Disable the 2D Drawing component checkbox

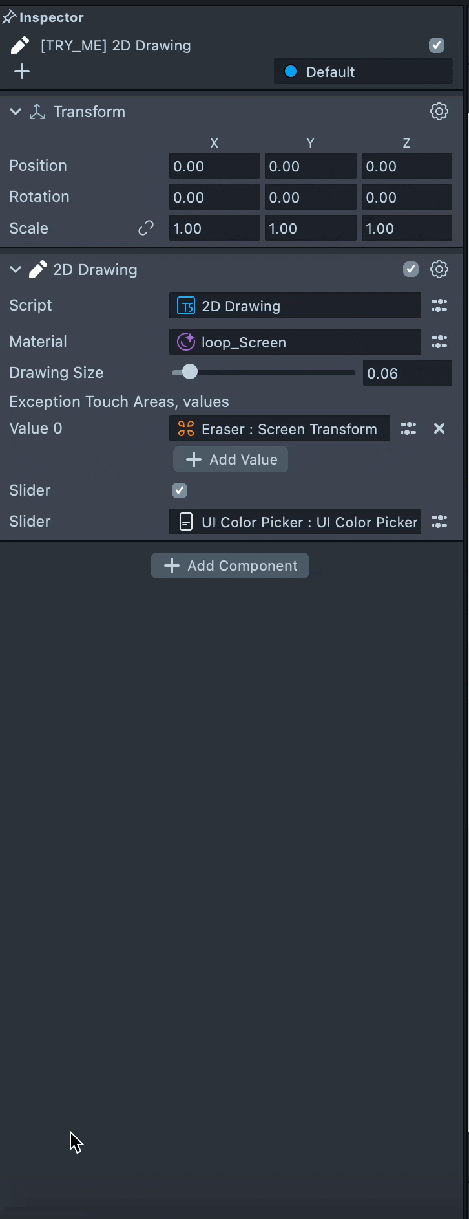click(411, 269)
